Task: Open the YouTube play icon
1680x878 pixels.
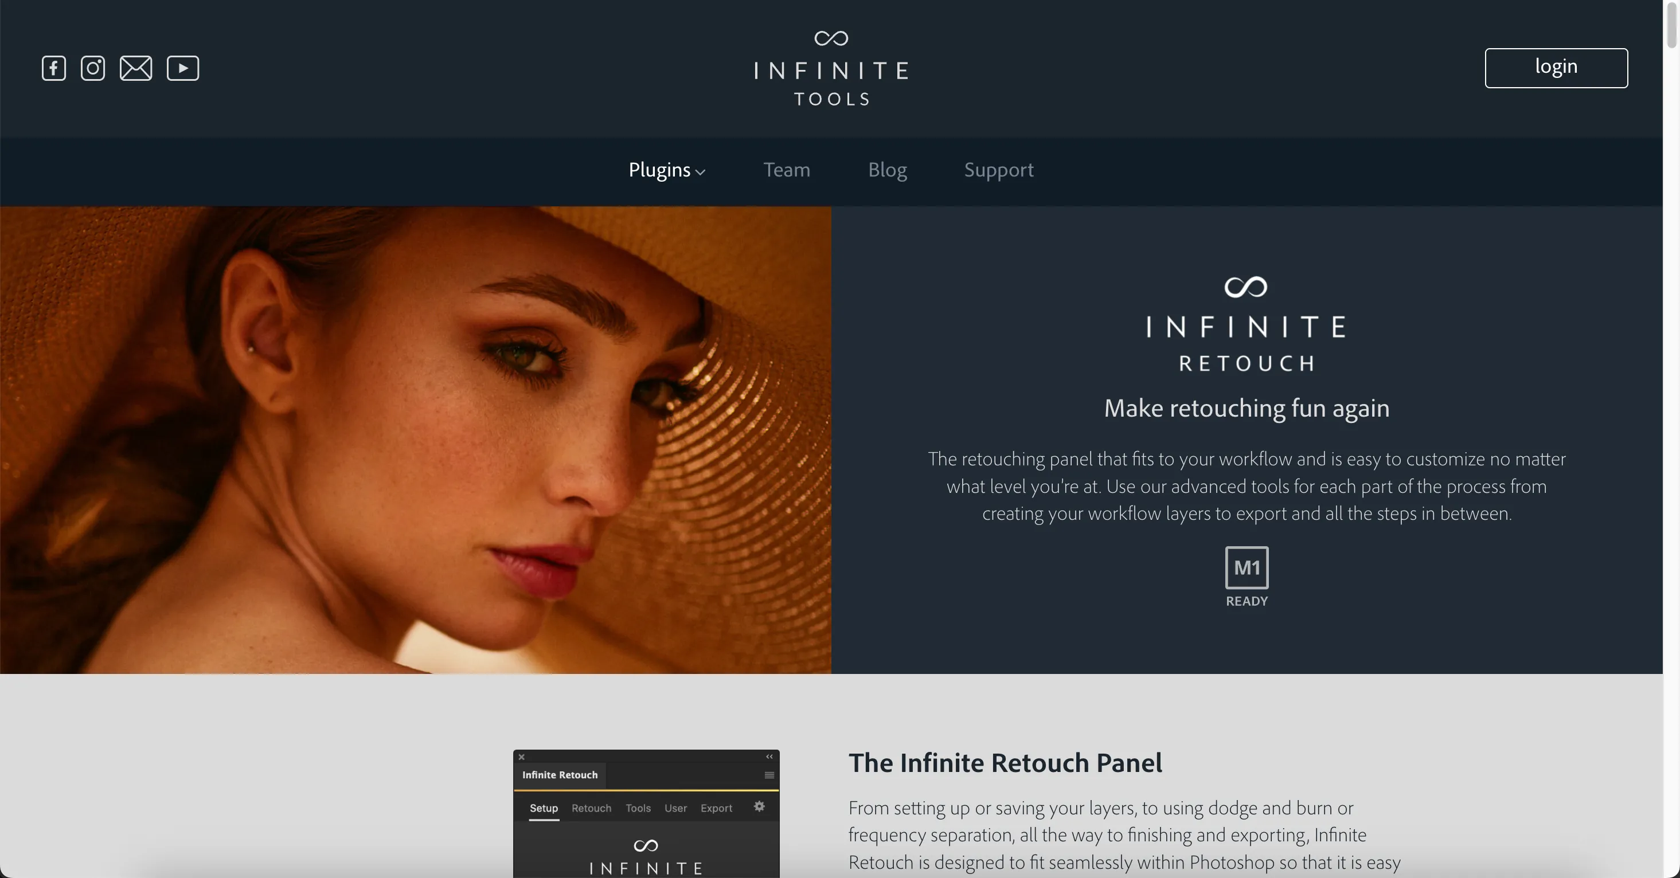Action: (x=182, y=68)
